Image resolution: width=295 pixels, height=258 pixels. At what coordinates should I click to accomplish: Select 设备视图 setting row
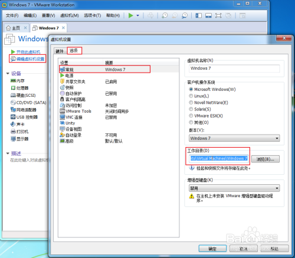point(119,129)
